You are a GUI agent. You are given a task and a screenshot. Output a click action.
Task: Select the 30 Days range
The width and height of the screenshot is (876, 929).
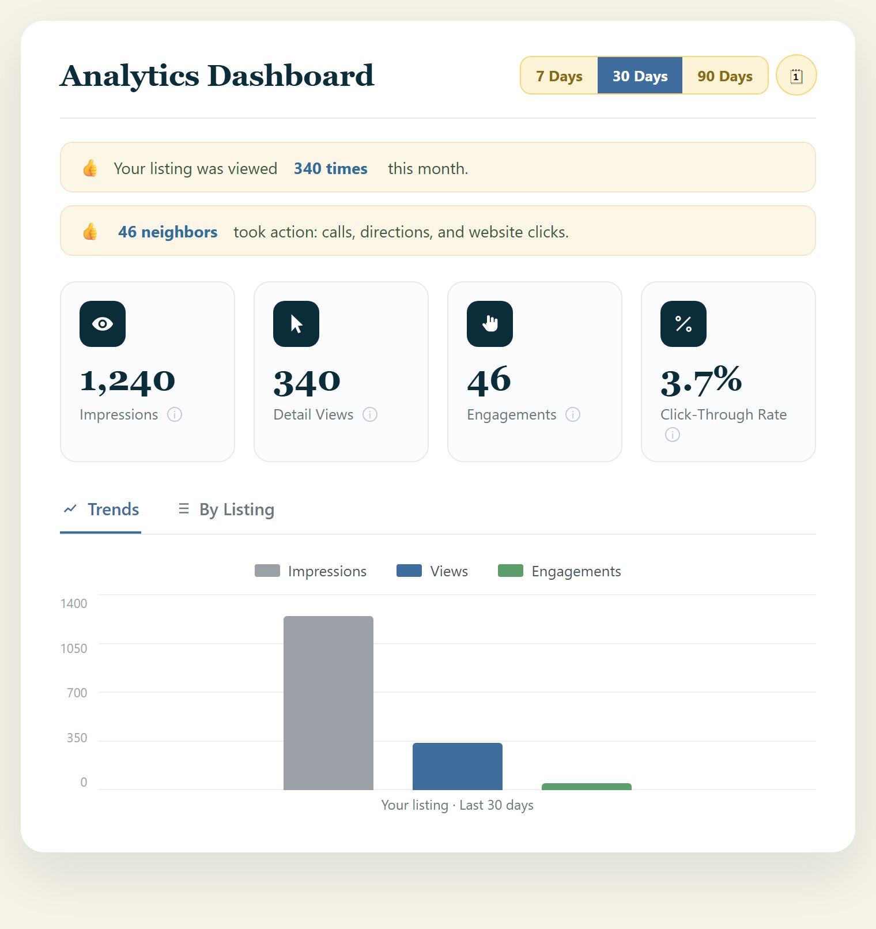click(640, 76)
